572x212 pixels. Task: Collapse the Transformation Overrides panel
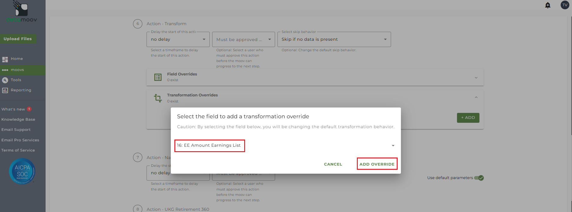point(476,98)
